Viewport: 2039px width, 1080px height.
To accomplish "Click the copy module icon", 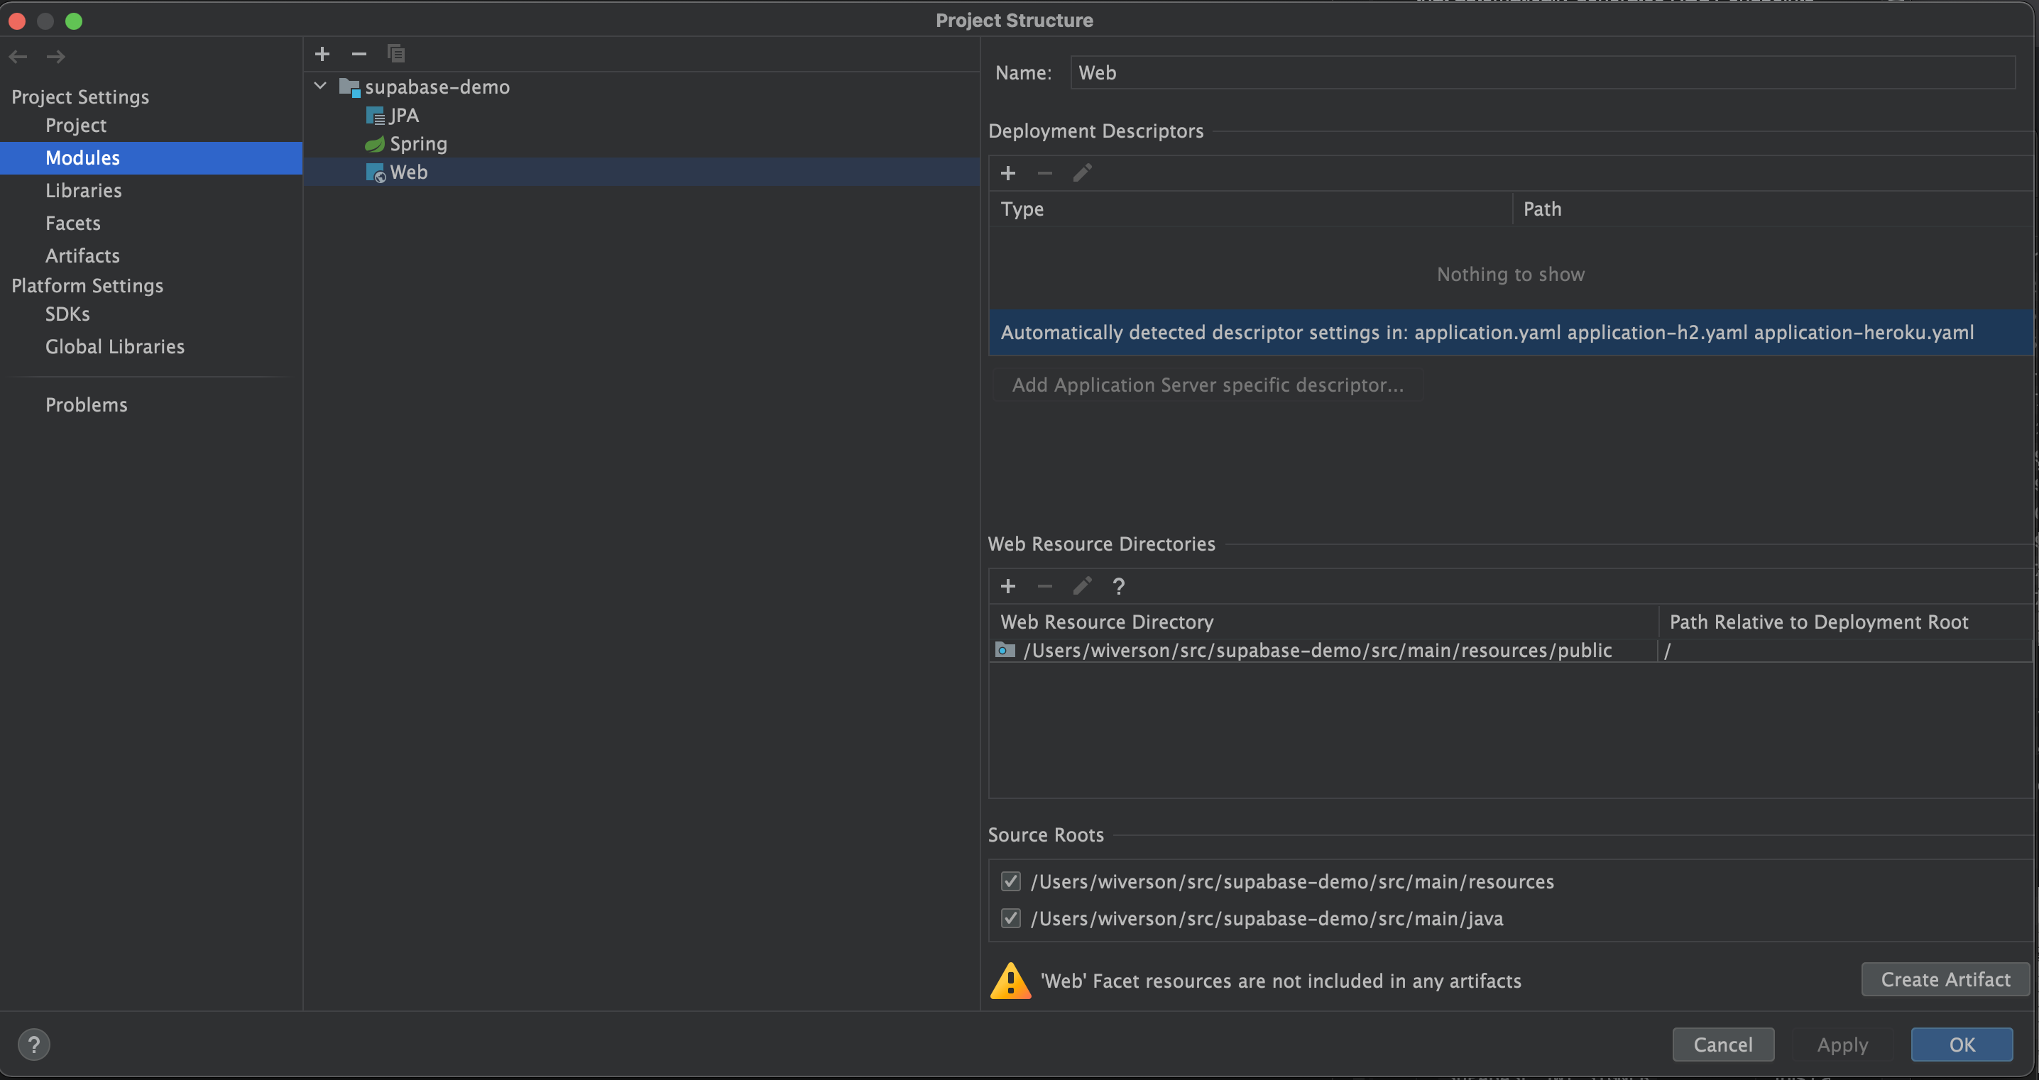I will point(396,54).
